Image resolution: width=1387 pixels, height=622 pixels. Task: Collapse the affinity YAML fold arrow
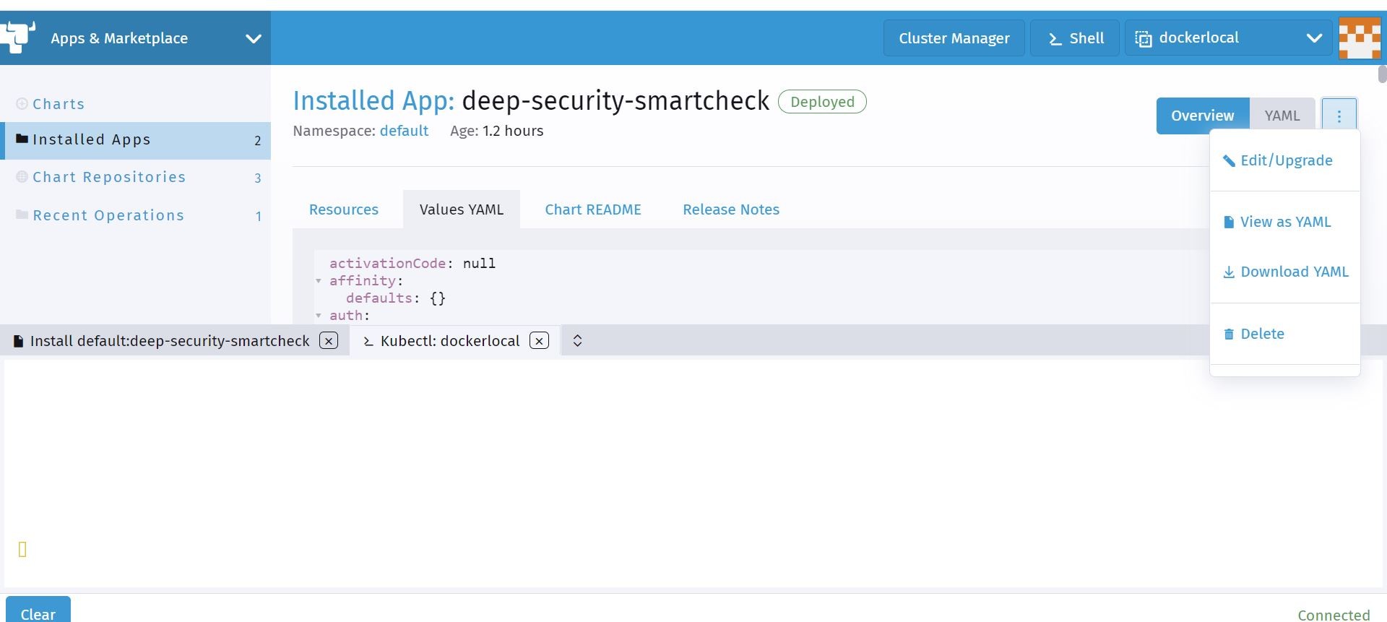pos(319,281)
